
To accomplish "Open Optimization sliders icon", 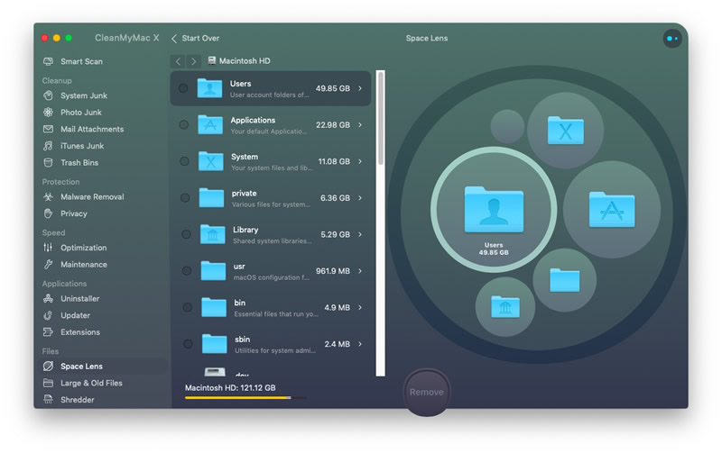I will click(x=48, y=248).
